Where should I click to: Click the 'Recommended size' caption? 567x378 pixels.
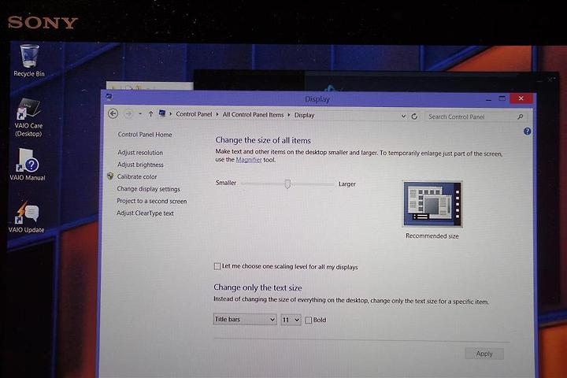(432, 235)
